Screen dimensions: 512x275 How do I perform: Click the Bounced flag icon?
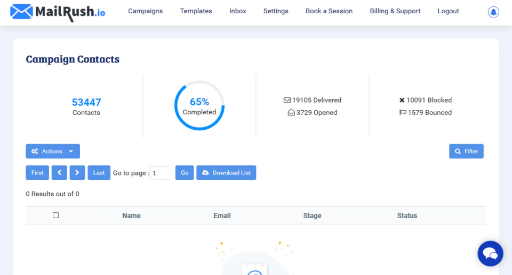pyautogui.click(x=403, y=112)
